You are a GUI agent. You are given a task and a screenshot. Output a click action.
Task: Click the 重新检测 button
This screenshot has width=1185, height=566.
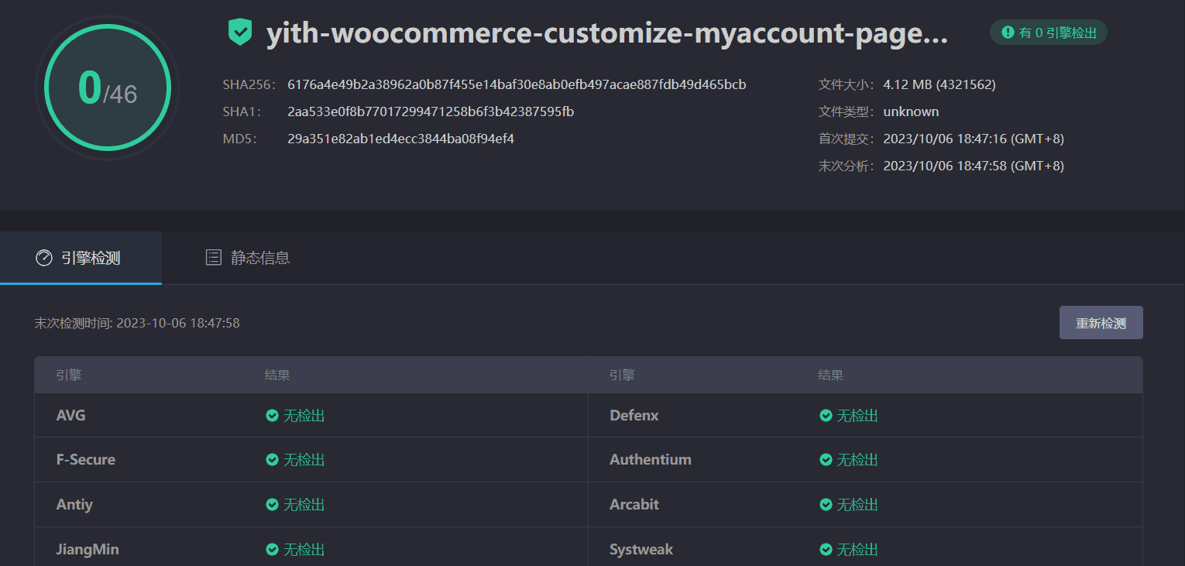tap(1101, 323)
